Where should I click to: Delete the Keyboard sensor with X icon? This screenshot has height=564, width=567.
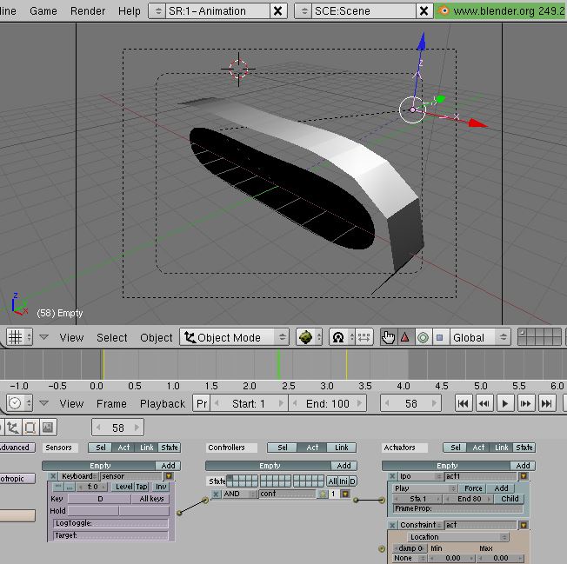click(53, 476)
